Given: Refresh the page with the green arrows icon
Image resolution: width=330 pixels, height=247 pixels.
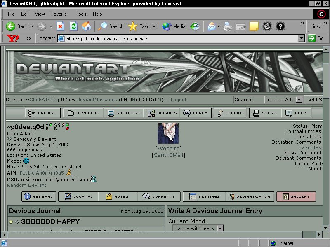Looking at the screenshot, I should click(73, 26).
